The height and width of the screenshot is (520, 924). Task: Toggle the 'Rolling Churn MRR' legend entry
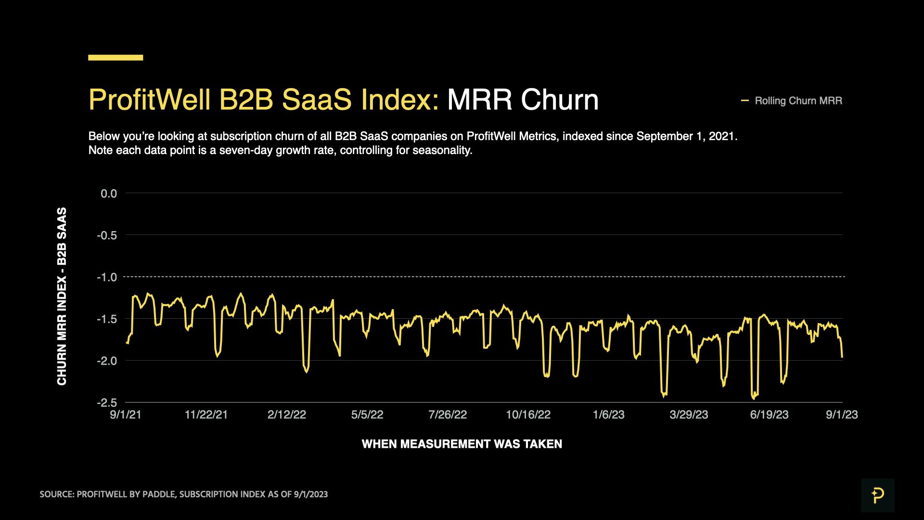tap(799, 101)
